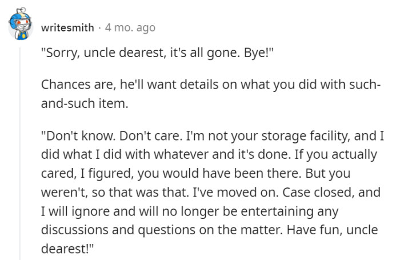
Task: Open the writesmith username profile link
Action: (x=67, y=27)
